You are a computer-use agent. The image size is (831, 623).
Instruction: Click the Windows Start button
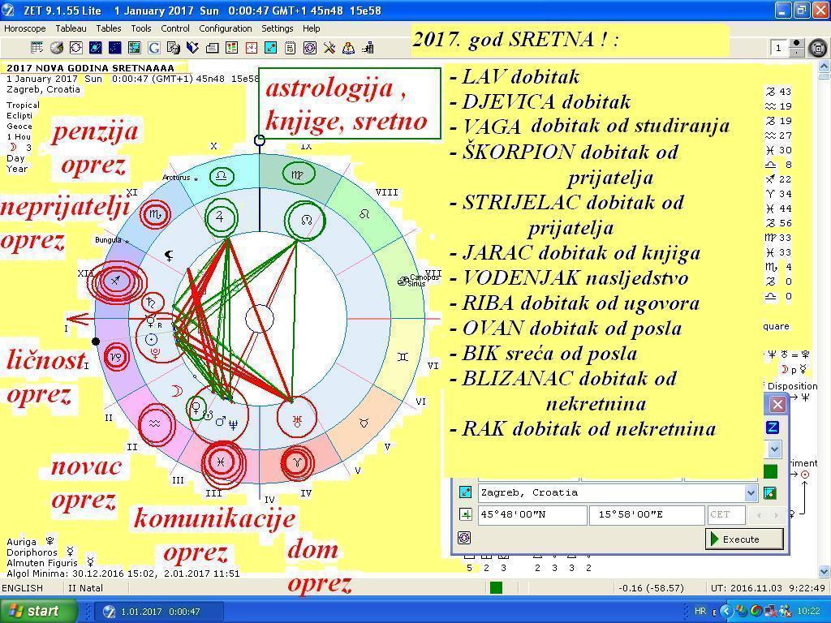point(33,611)
